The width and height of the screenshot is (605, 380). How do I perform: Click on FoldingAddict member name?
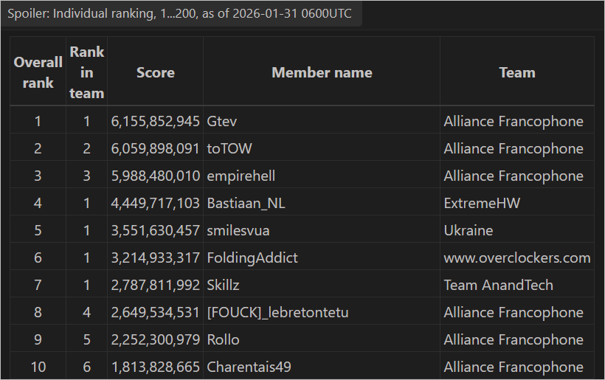point(252,258)
